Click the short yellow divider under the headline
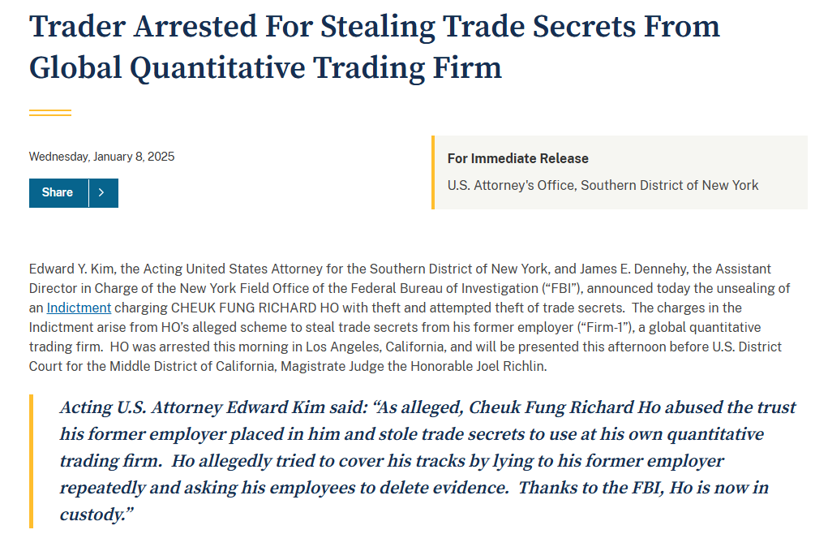Screen dimensions: 828x534 point(50,113)
